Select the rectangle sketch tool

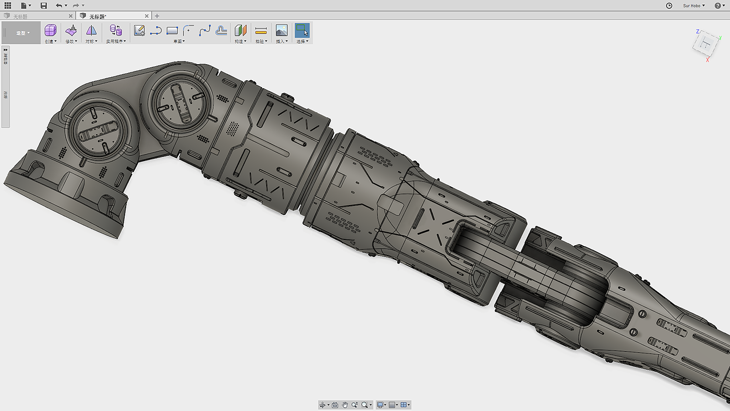(172, 31)
